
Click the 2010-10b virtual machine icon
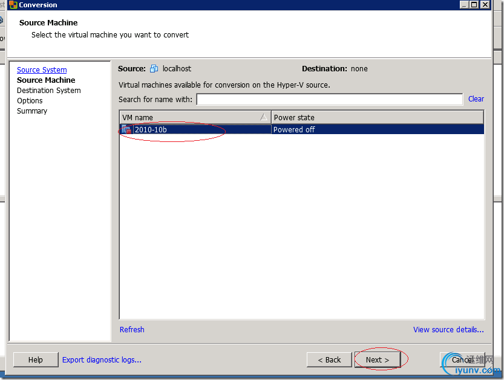click(126, 129)
